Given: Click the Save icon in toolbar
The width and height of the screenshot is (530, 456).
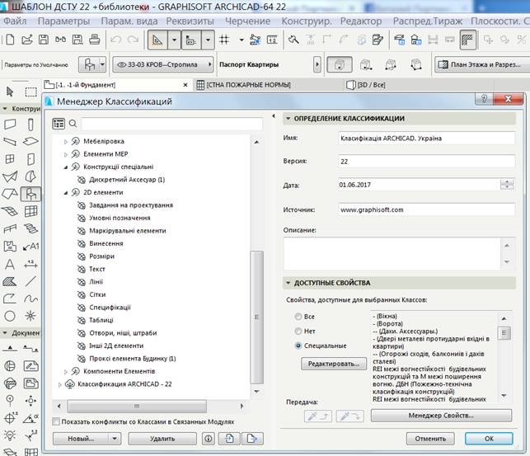Looking at the screenshot, I should pyautogui.click(x=44, y=40).
